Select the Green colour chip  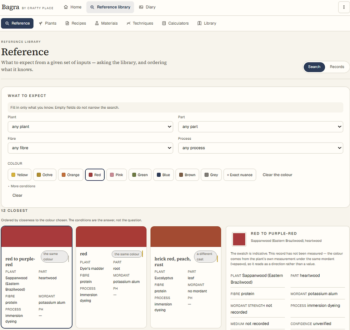pos(140,175)
